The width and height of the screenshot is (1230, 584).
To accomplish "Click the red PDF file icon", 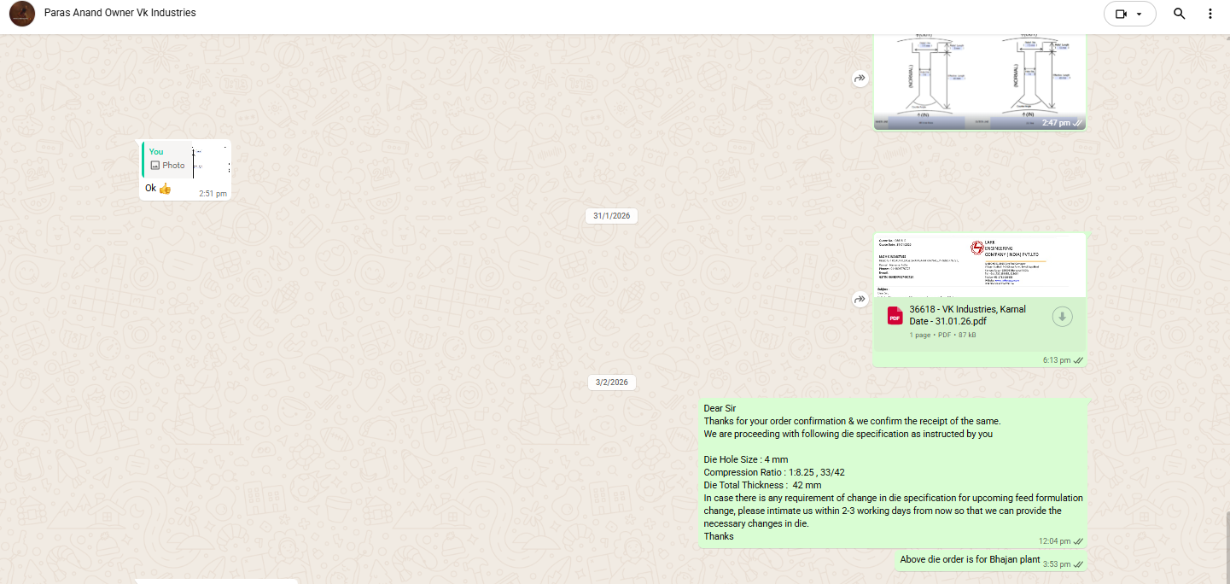I will (895, 317).
